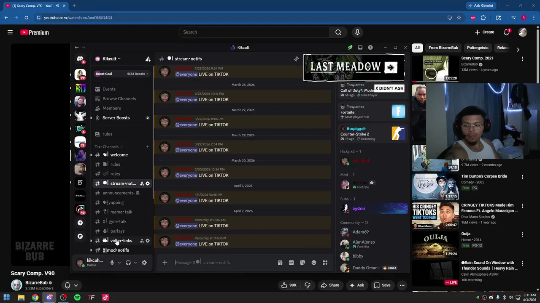Mute Discord microphone
The width and height of the screenshot is (540, 303).
click(x=112, y=263)
